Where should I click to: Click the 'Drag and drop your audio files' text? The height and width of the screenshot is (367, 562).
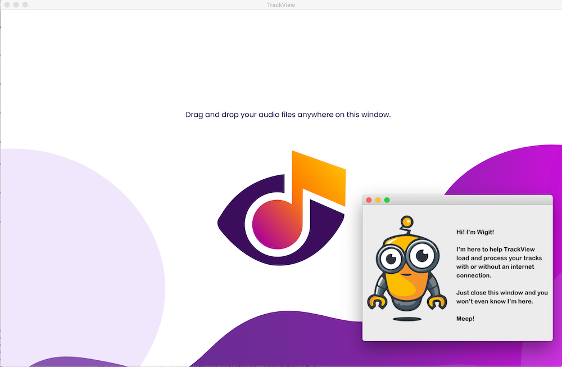(288, 115)
